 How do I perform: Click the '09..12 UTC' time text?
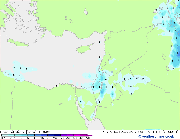pos(150,132)
